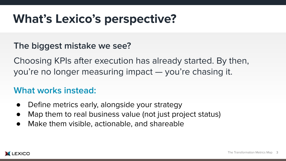Click the third bullet point dot
The width and height of the screenshot is (286, 161).
click(18, 124)
